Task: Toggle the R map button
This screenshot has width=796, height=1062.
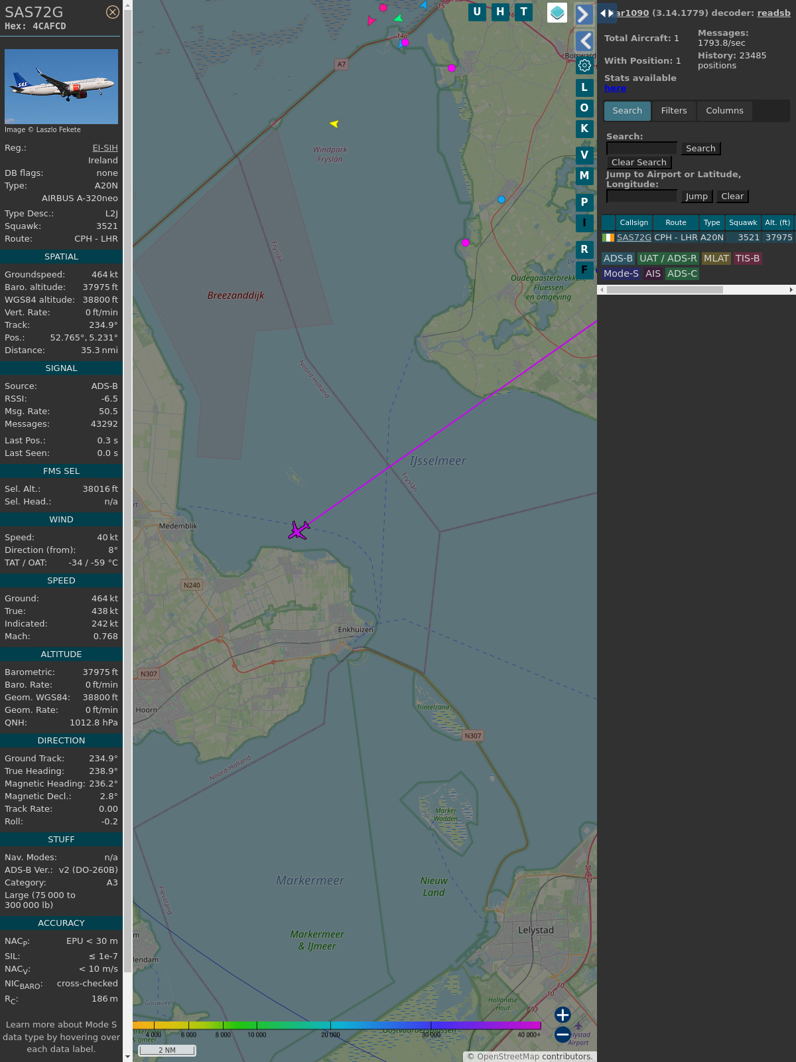Action: [x=584, y=250]
